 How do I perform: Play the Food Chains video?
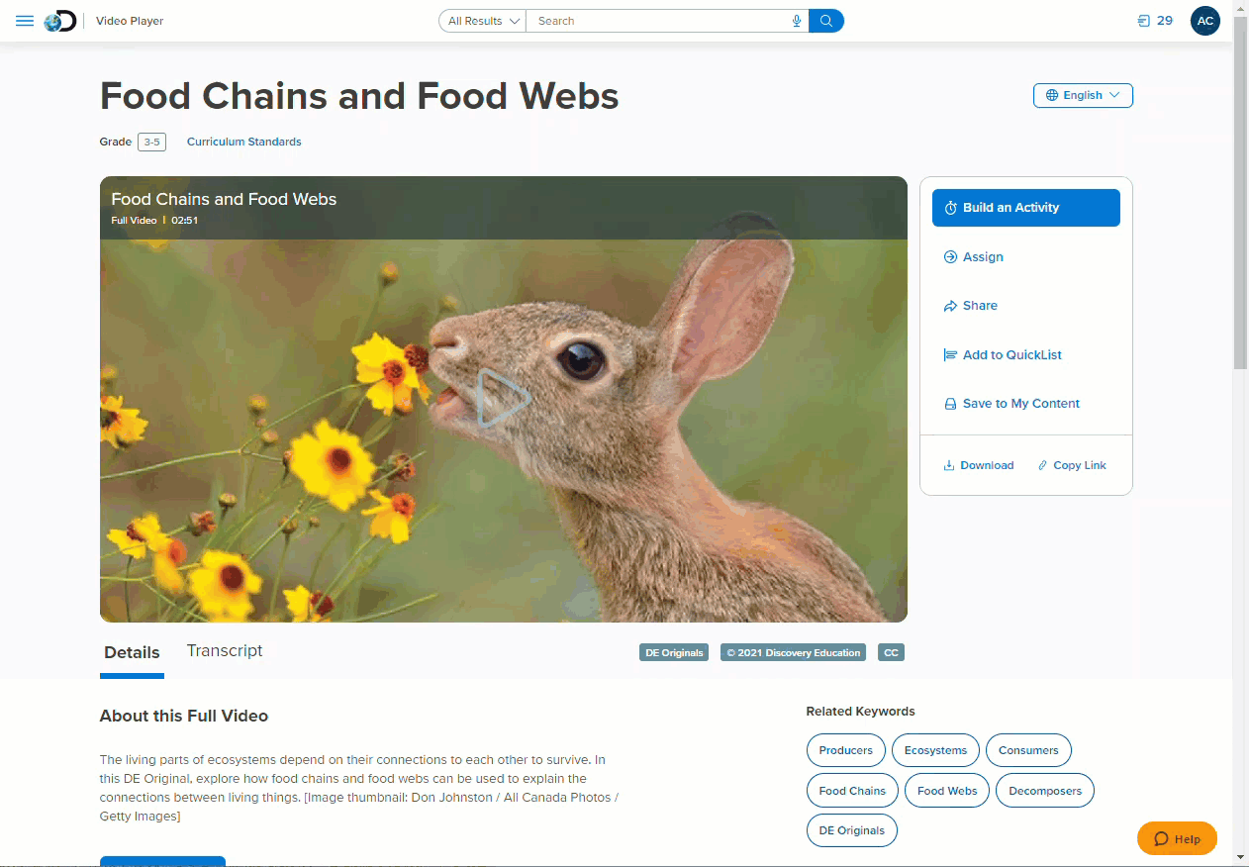pyautogui.click(x=504, y=399)
